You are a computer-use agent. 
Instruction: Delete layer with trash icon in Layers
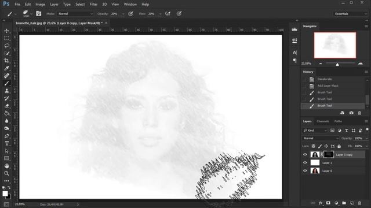[x=359, y=203]
